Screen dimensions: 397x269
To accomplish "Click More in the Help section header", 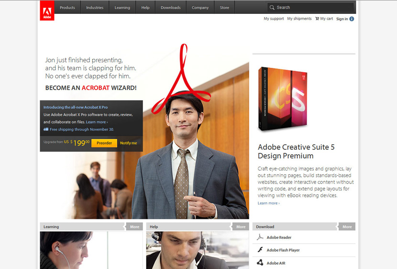I will click(241, 226).
